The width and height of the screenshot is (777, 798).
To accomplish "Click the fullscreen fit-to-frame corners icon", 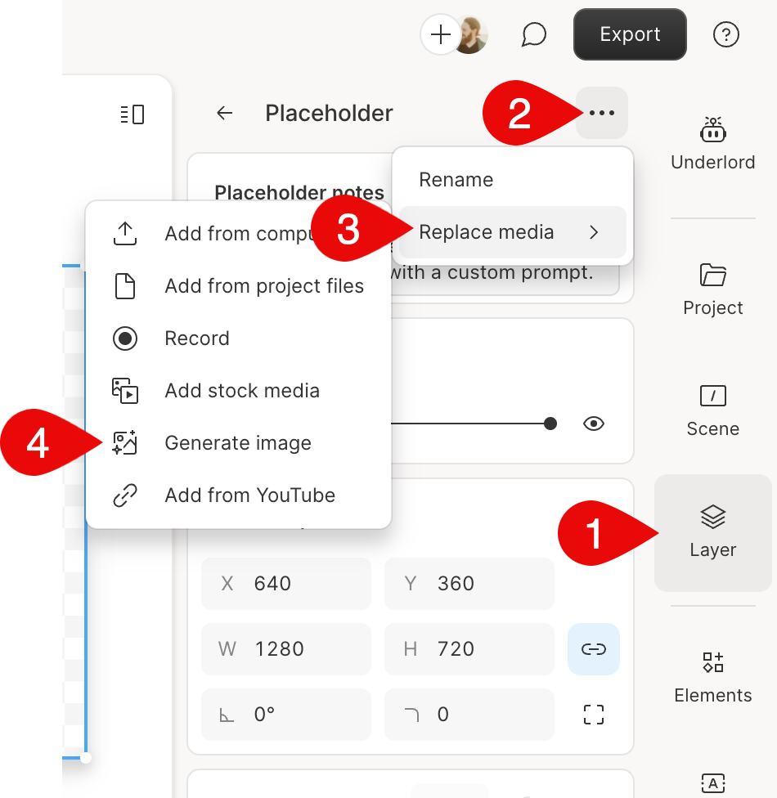I will click(x=594, y=715).
